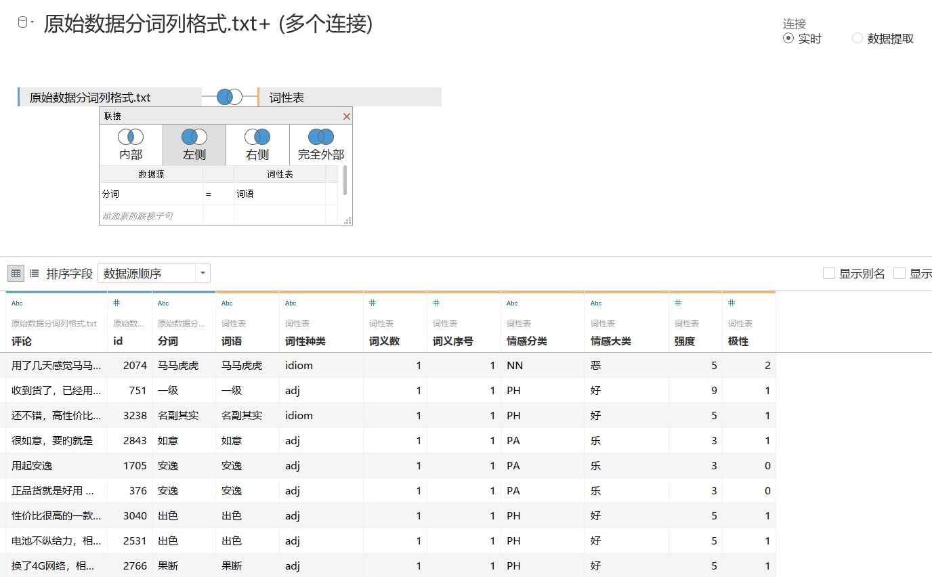This screenshot has height=577, width=932.
Task: Click Abc type icon of 词性种类 column
Action: click(x=291, y=303)
